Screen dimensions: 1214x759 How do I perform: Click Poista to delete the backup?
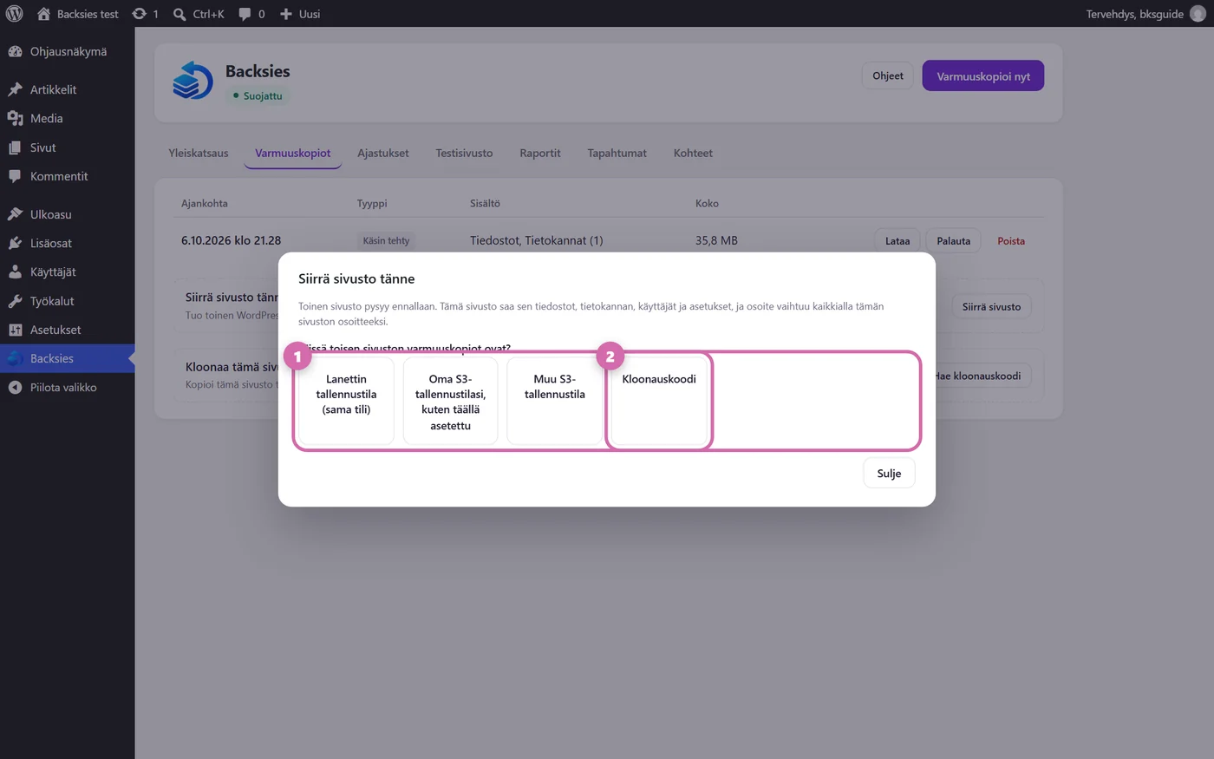click(1011, 241)
